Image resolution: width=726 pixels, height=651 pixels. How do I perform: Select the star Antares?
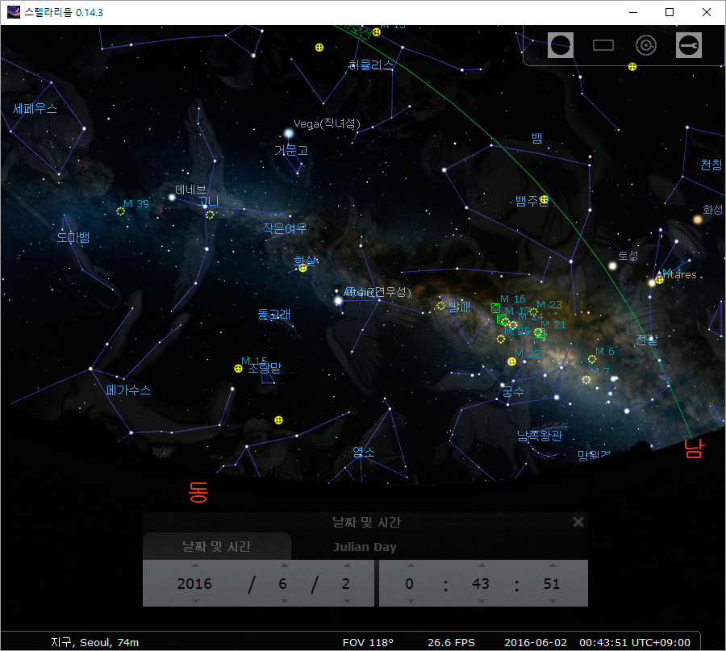652,282
